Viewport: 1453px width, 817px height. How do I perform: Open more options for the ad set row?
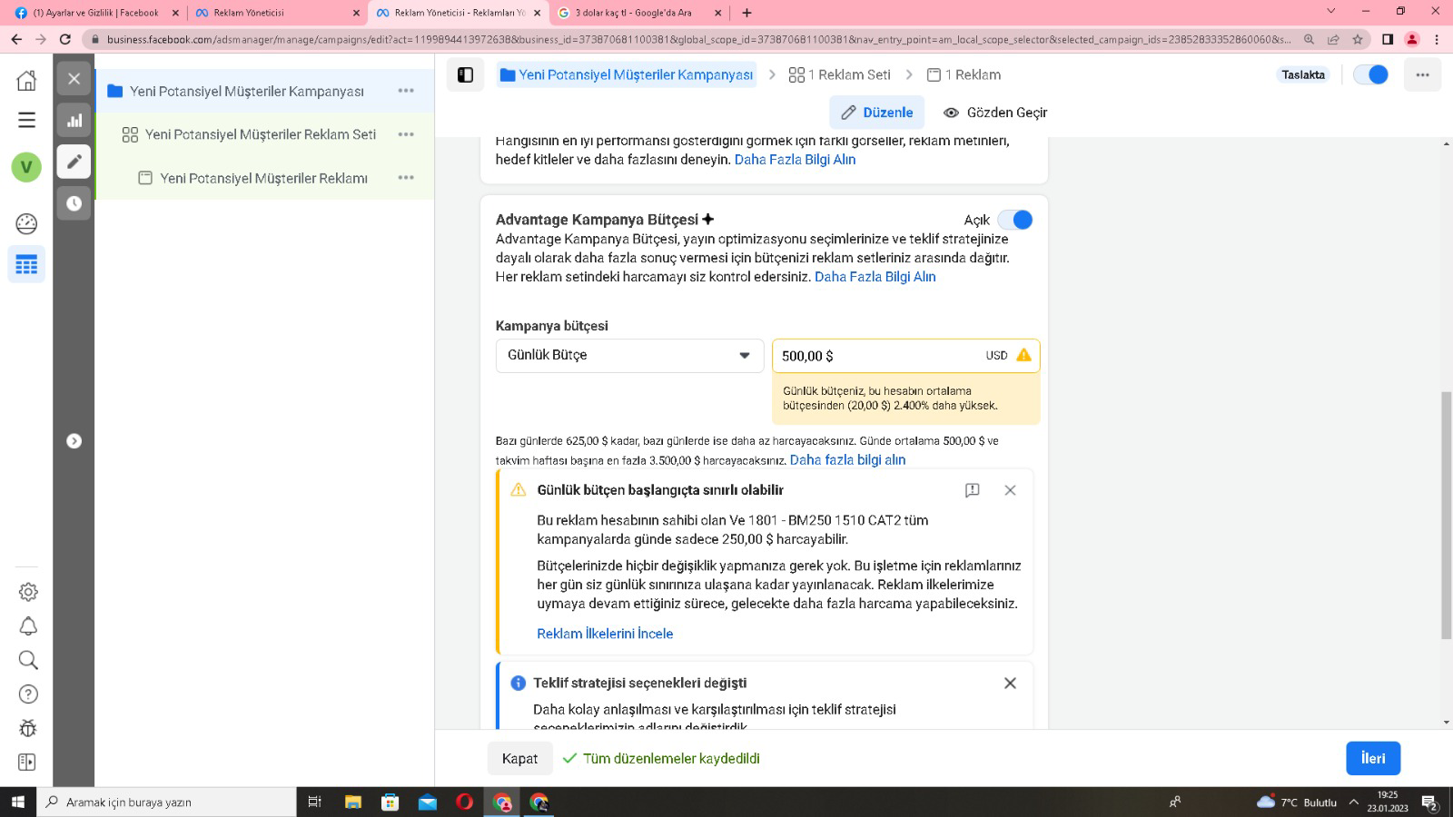click(x=406, y=134)
